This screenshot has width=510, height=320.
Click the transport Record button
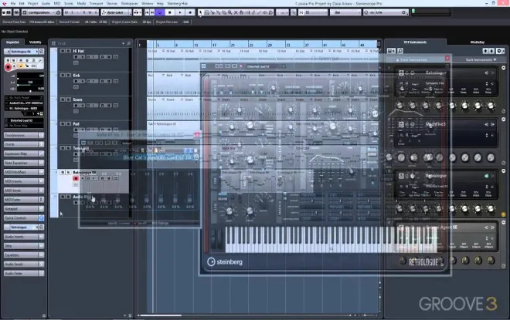190,12
